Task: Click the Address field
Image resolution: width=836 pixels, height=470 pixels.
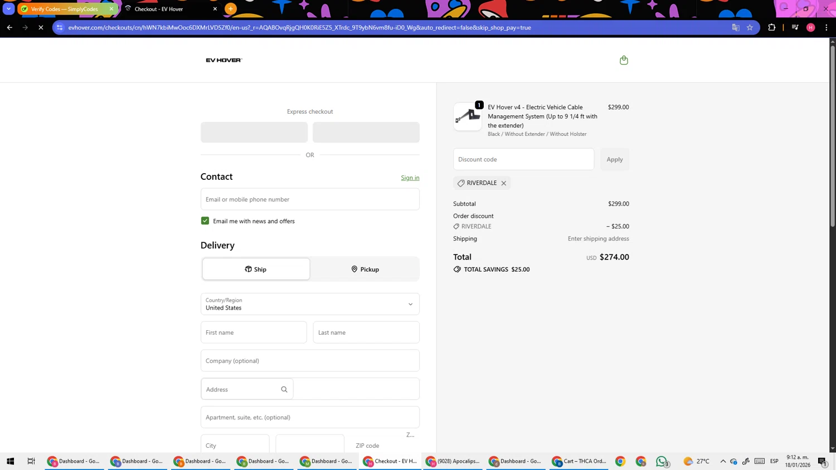Action: tap(310, 389)
